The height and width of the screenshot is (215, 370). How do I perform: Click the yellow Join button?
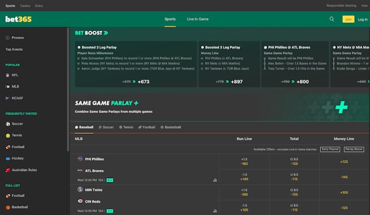coord(348,19)
